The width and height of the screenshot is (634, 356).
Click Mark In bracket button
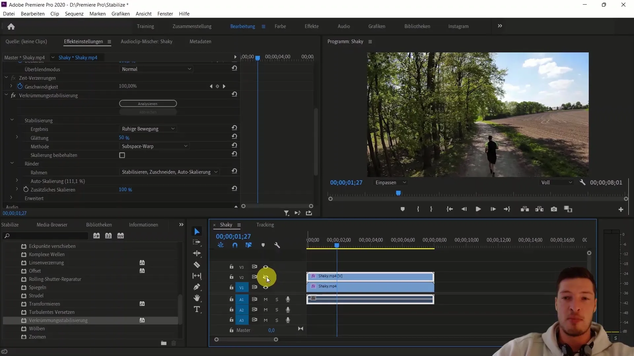418,209
